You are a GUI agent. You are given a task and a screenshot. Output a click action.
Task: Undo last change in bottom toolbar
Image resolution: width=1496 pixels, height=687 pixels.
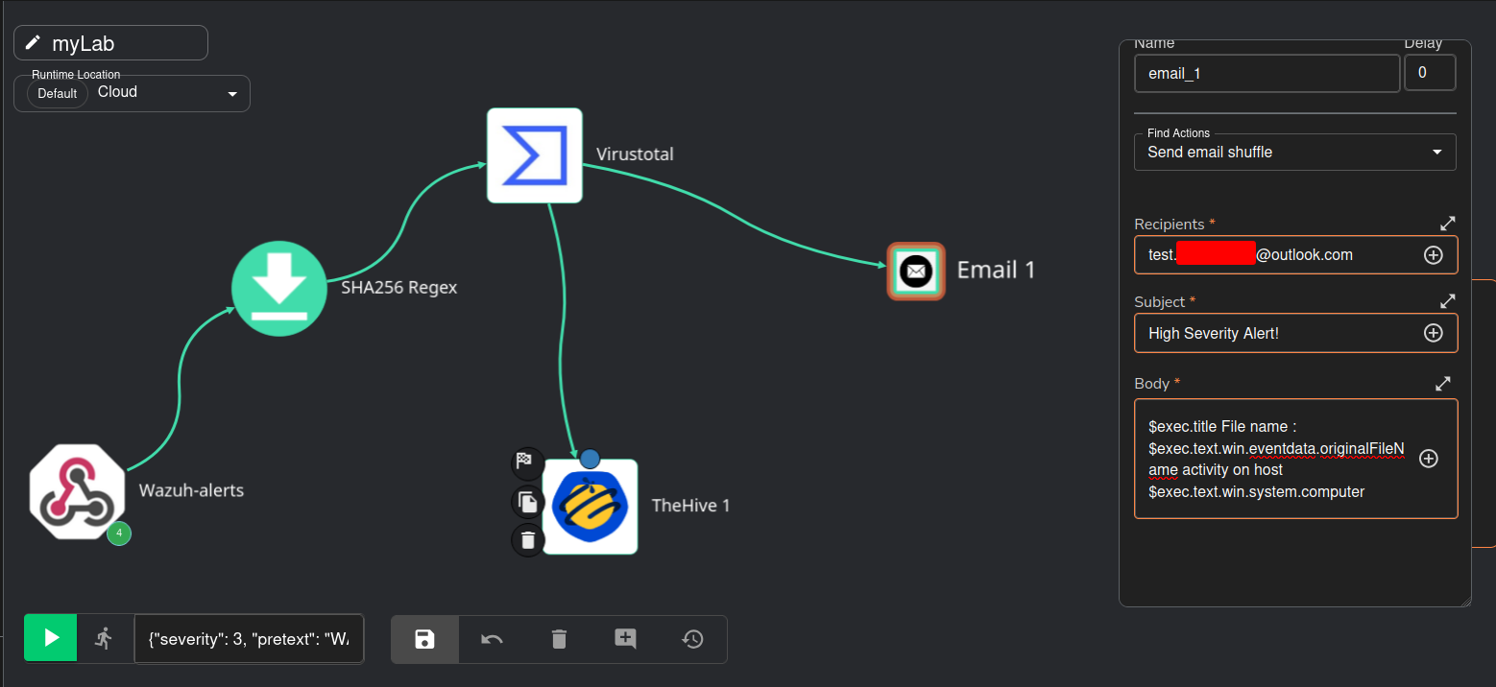tap(492, 639)
